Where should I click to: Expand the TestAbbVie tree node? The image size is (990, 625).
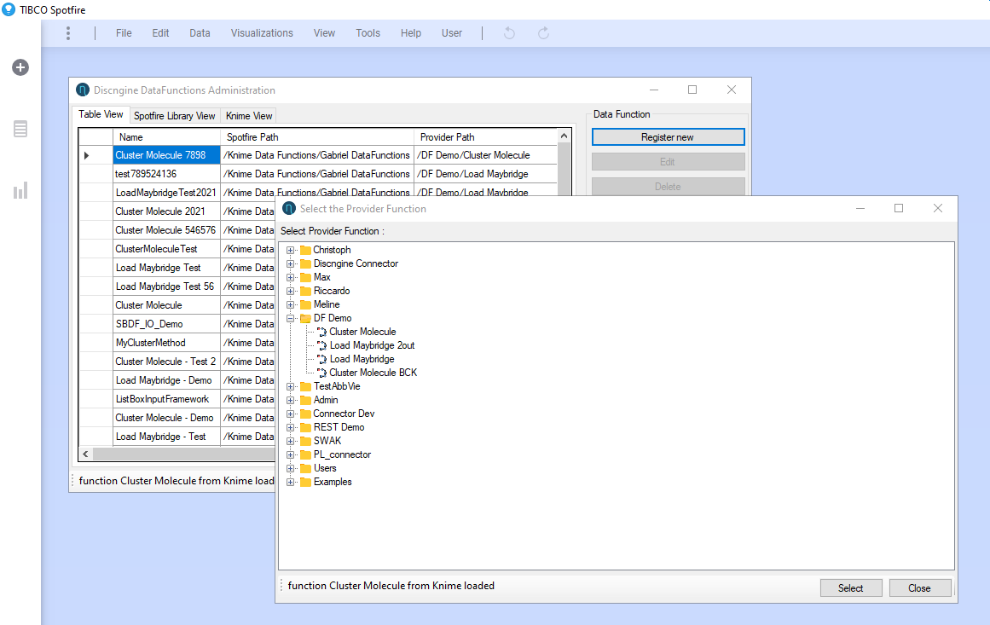tap(291, 386)
